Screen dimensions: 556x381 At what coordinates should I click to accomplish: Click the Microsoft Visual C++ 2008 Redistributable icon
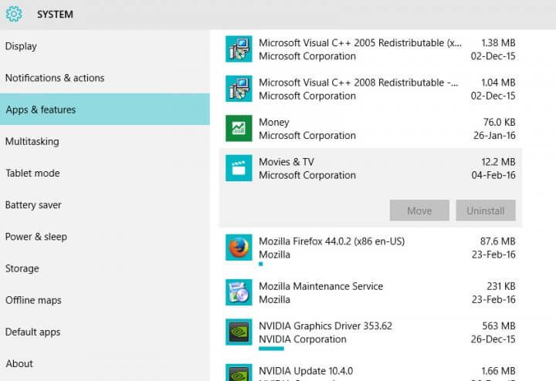(x=239, y=89)
